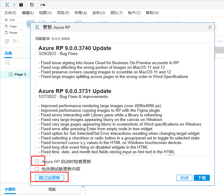Viewport: 224px width, 195px height.
Task: Open the 视图(V) menu
Action: tap(45, 13)
